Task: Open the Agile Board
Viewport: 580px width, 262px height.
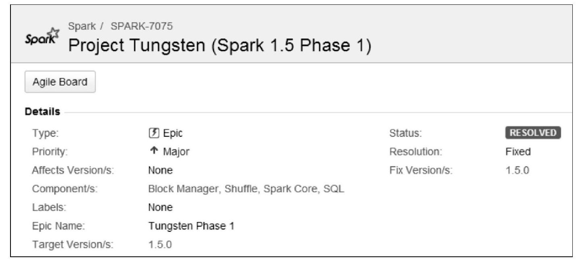Action: click(x=60, y=82)
